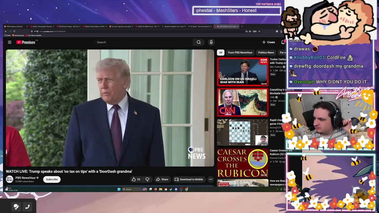Switch to The White House tab
Image resolution: width=379 pixels, height=213 pixels.
[147, 26]
